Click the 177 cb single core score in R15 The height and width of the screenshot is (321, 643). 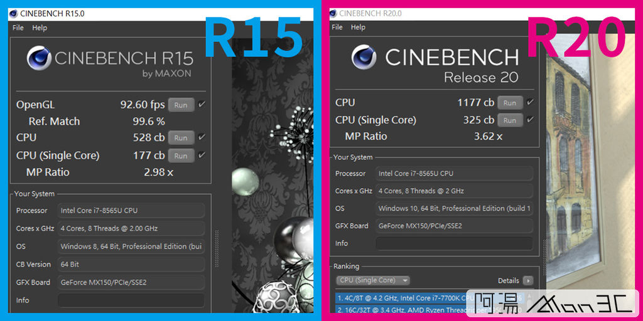click(149, 155)
